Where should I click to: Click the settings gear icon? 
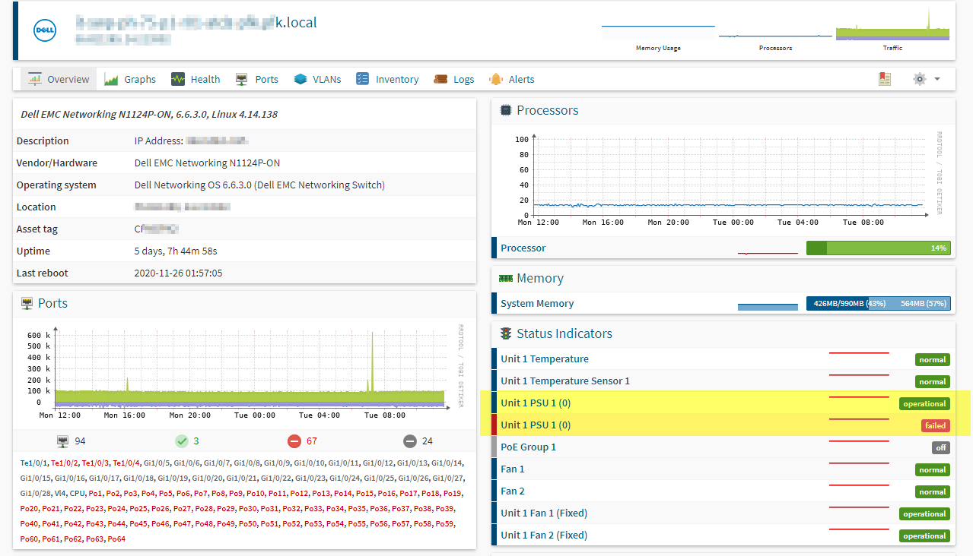tap(920, 79)
